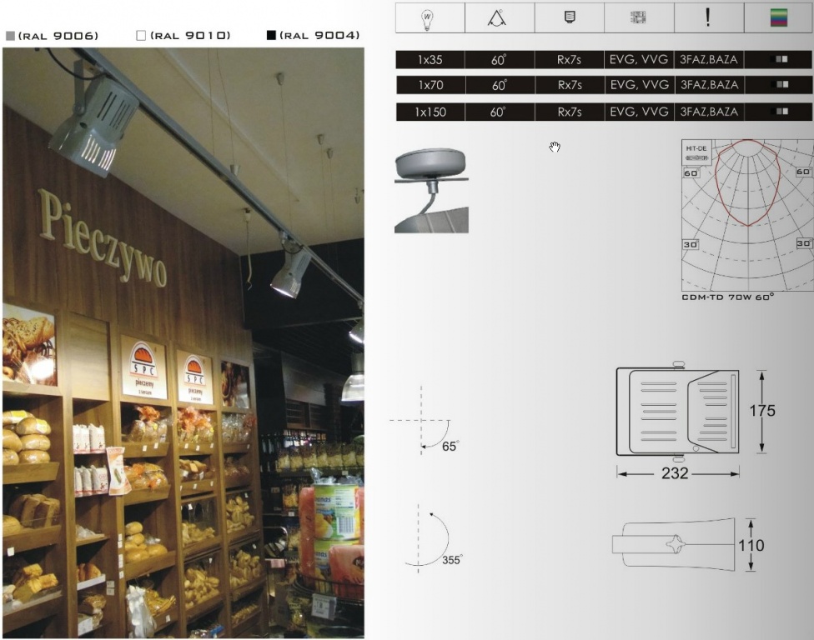Click the 60° cell in the 1x150 row

coord(500,112)
